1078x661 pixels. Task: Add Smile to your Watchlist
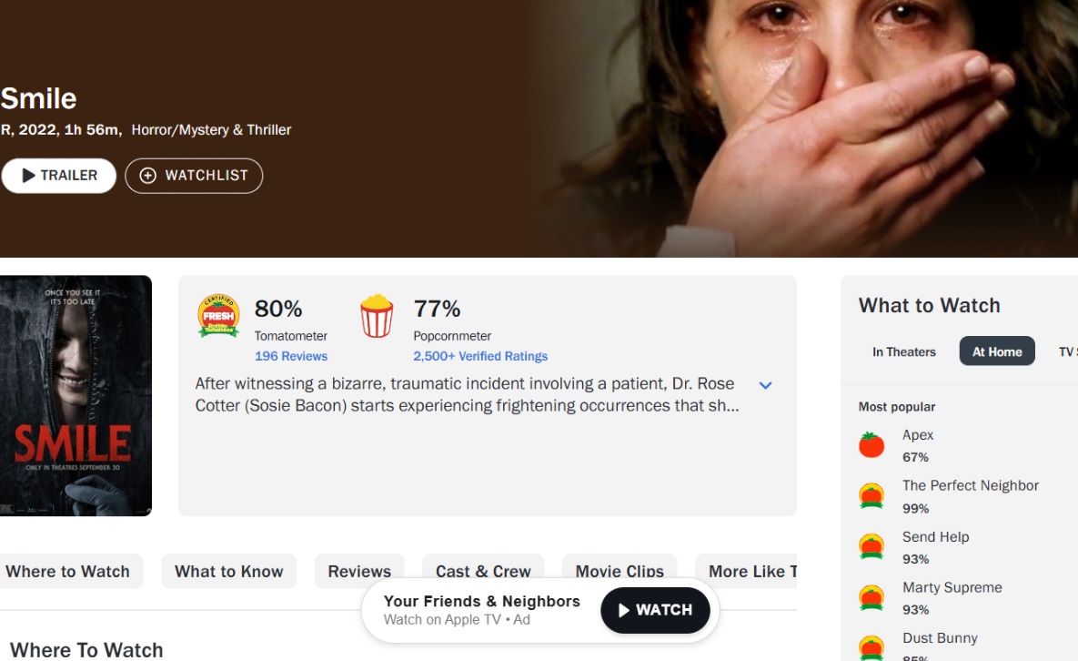click(194, 176)
